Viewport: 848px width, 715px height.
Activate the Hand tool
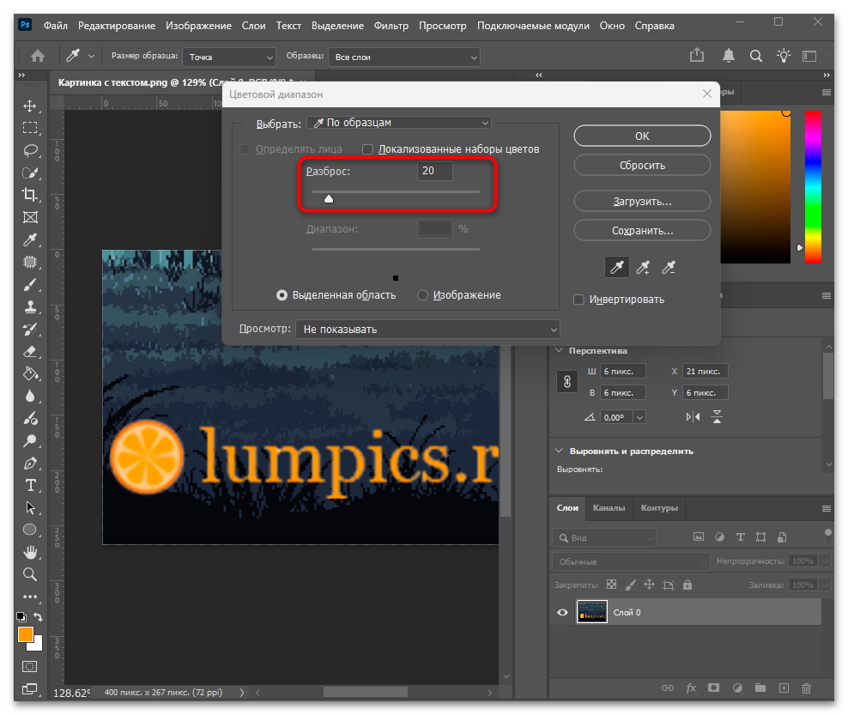[30, 552]
